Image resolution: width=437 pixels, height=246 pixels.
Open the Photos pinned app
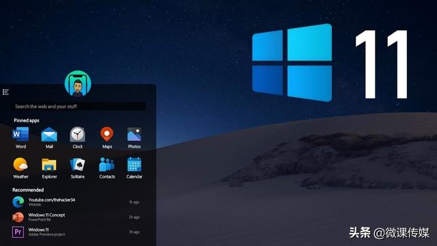pyautogui.click(x=135, y=138)
